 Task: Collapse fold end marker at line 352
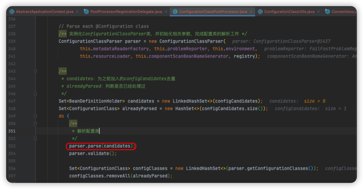pyautogui.click(x=36, y=139)
